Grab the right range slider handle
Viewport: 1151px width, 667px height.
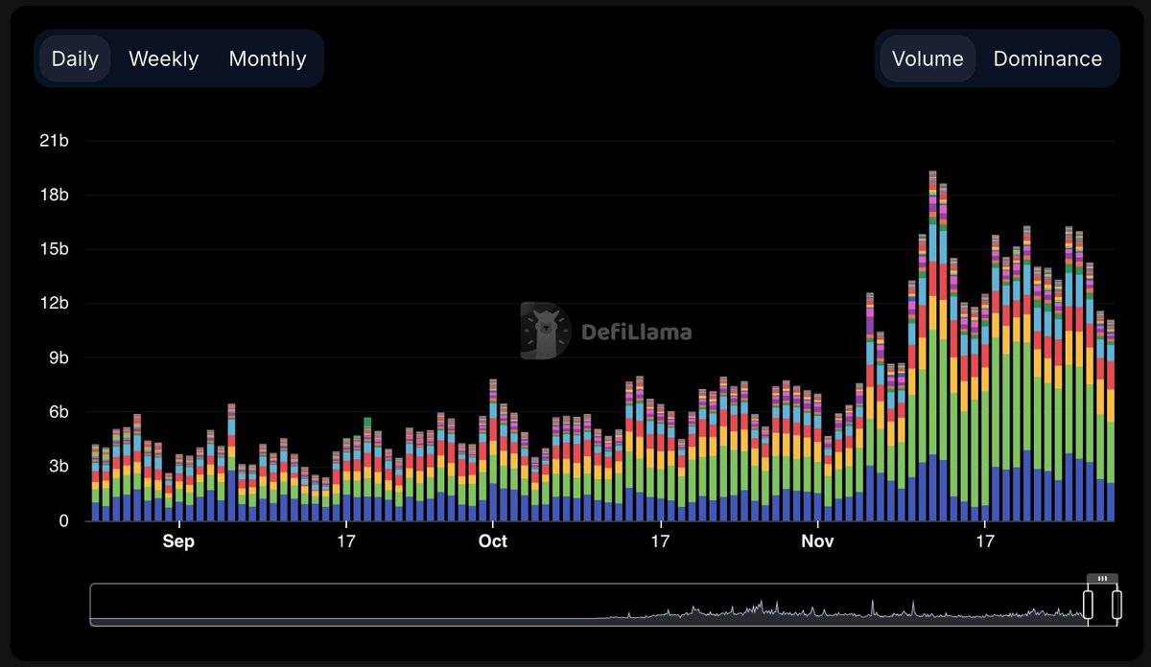(1116, 605)
